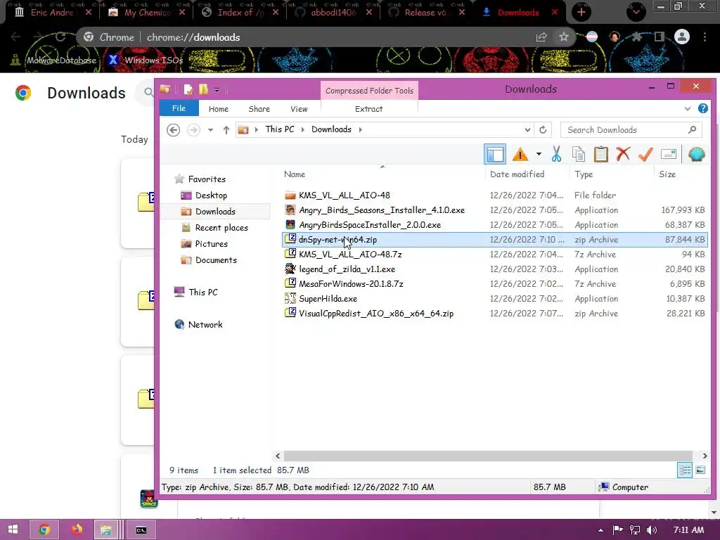This screenshot has width=720, height=540.
Task: Open the Customize Quick Access Toolbar dropdown
Action: pos(217,89)
